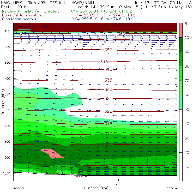Click the 310 potential temperature contour label
The height and width of the screenshot is (193, 193).
click(x=108, y=134)
